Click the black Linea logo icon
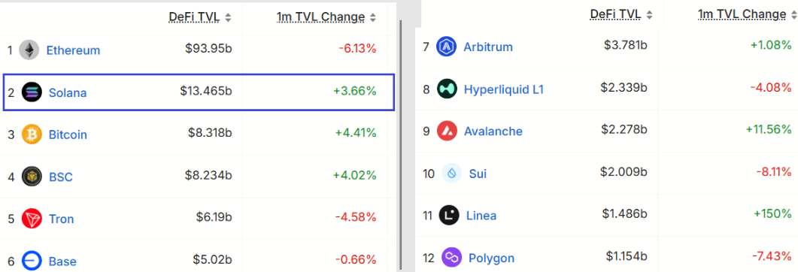This screenshot has width=798, height=272. coord(449,215)
